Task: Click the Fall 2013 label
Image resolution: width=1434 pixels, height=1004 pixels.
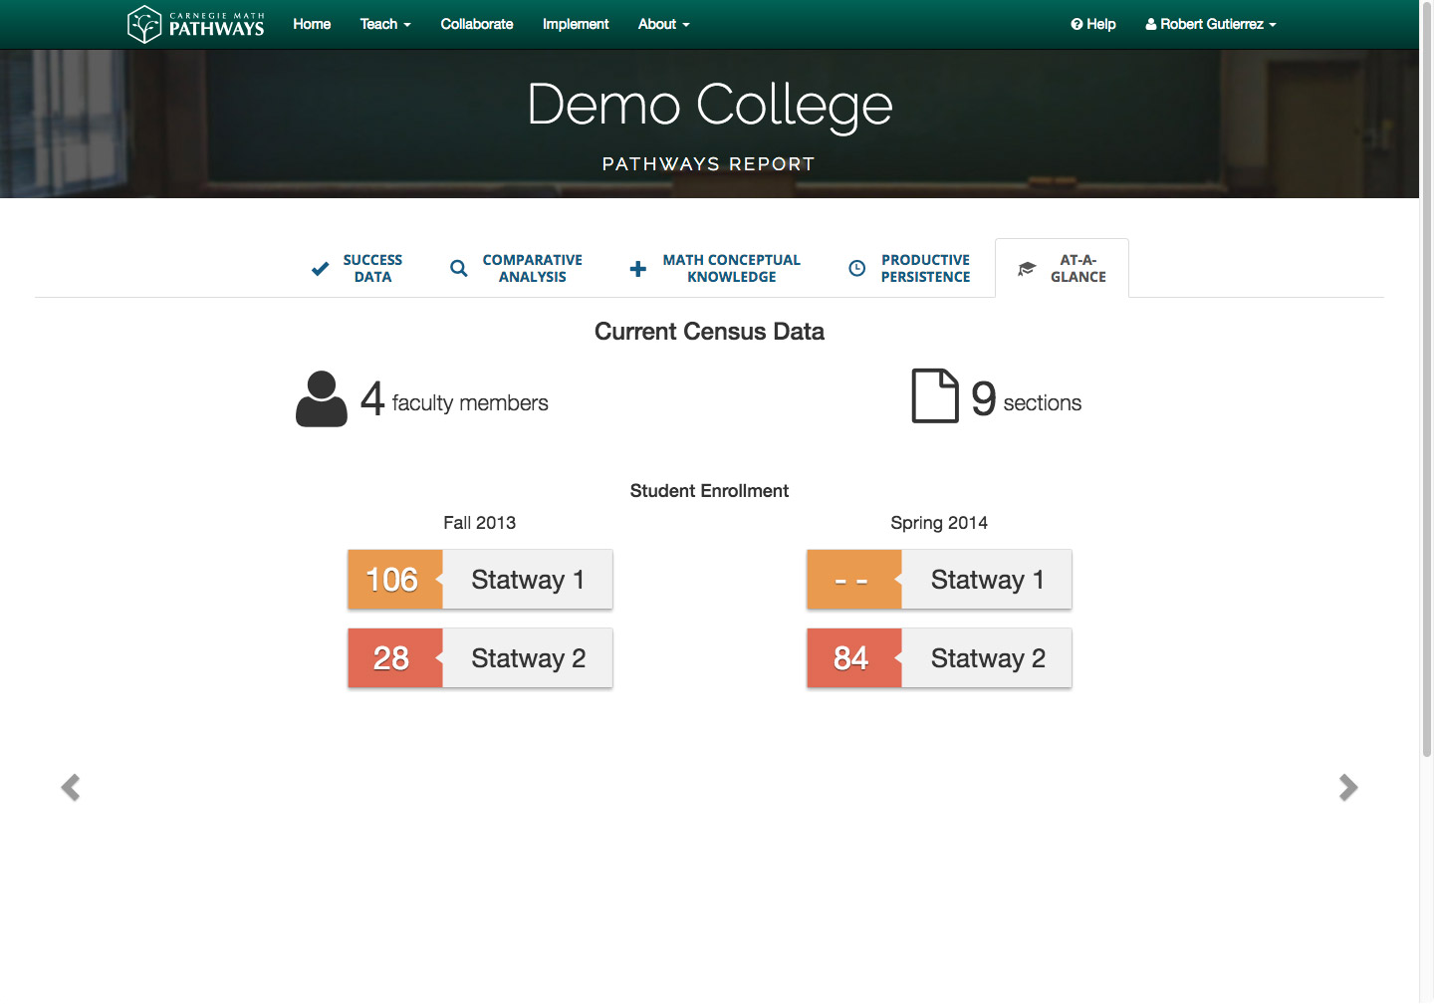Action: click(x=480, y=523)
